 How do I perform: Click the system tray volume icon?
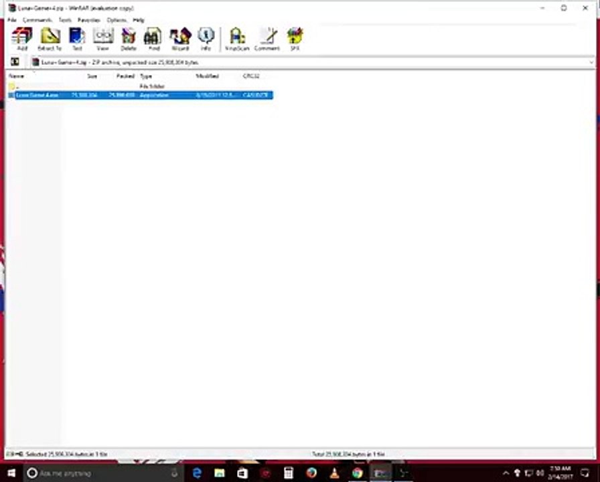click(x=540, y=473)
